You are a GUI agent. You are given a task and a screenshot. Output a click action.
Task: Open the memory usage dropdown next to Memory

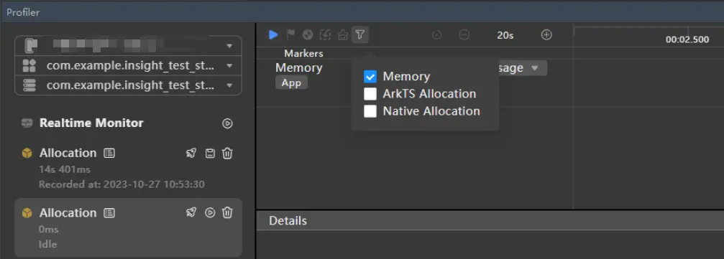coord(522,68)
